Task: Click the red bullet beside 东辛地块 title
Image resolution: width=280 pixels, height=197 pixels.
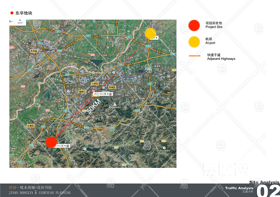Action: point(12,13)
